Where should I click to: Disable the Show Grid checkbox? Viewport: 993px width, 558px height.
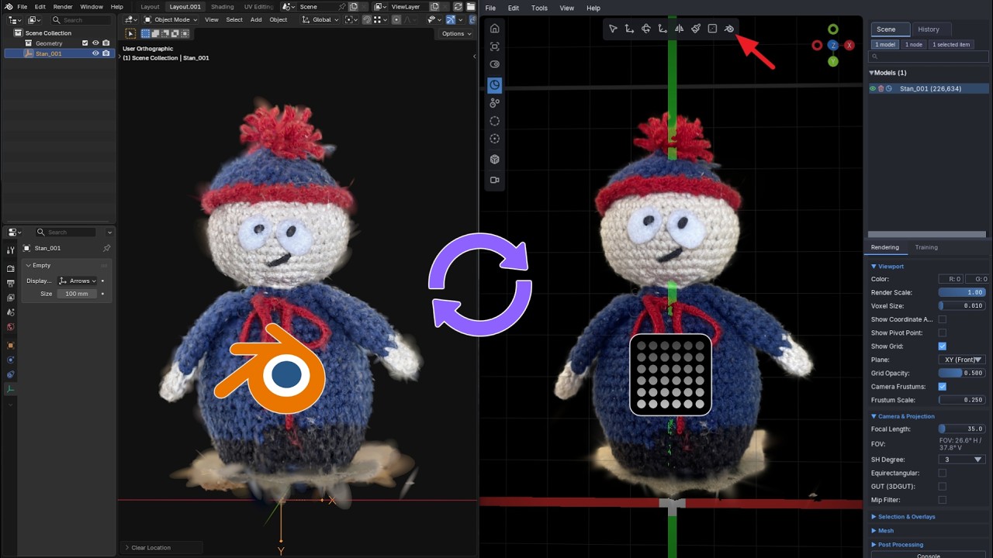[943, 346]
